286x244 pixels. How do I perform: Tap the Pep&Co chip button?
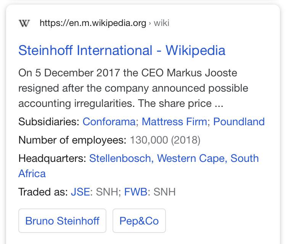pyautogui.click(x=139, y=221)
